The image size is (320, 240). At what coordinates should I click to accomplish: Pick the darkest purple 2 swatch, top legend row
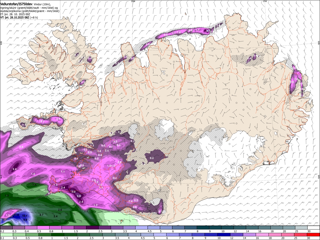point(92,228)
